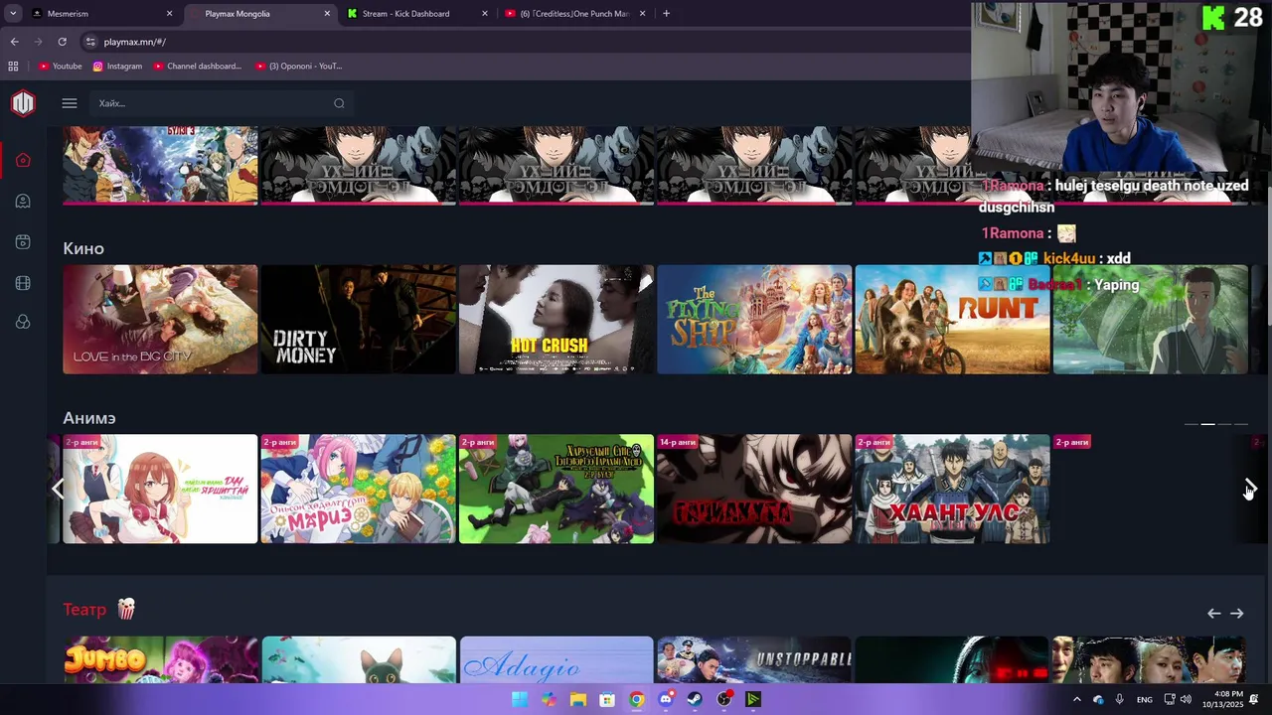
Task: Open Discord from the taskbar
Action: [666, 699]
